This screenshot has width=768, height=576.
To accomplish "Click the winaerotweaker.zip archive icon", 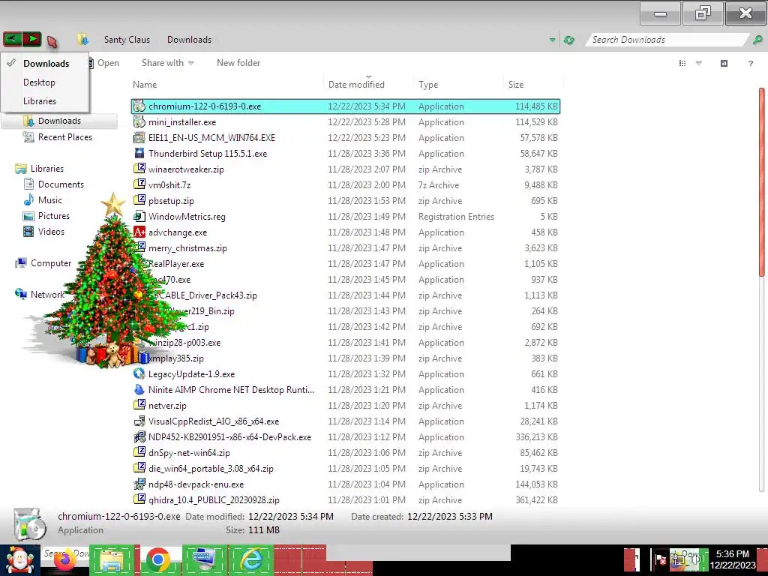I will tap(139, 169).
